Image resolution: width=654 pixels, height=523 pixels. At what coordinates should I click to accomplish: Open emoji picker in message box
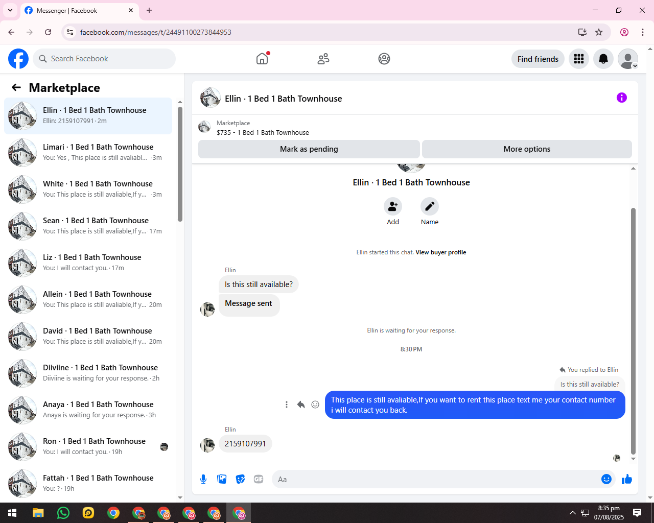606,479
